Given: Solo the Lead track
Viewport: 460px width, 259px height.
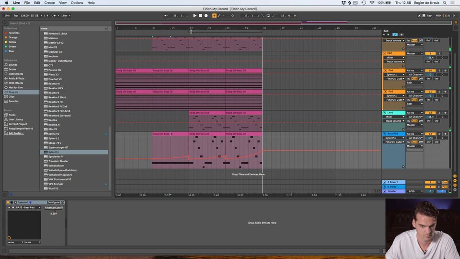Looking at the screenshot, I should [439, 112].
